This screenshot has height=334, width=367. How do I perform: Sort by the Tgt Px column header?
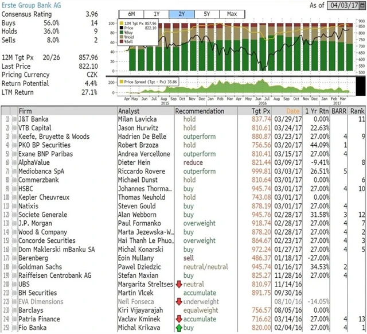(260, 110)
